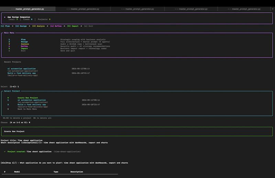
Task: Click the 'Local: 2' counter
Action: pos(13,20)
